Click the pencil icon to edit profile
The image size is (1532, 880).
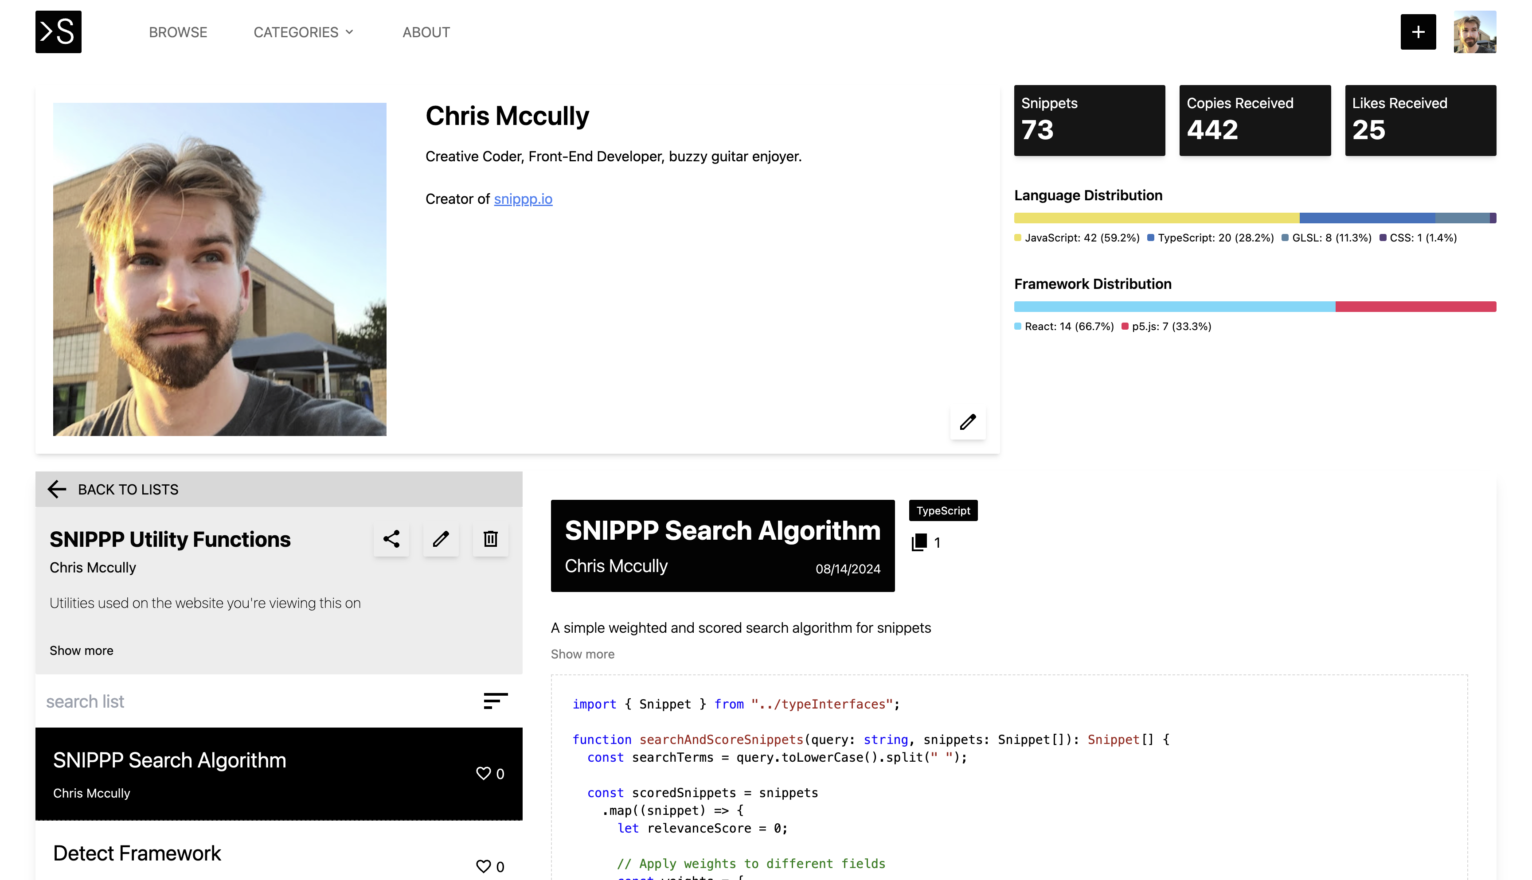tap(967, 421)
